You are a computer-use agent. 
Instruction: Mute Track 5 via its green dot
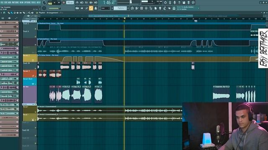[x=36, y=29]
